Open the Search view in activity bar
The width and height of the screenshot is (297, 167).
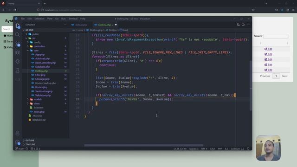coord(18,35)
